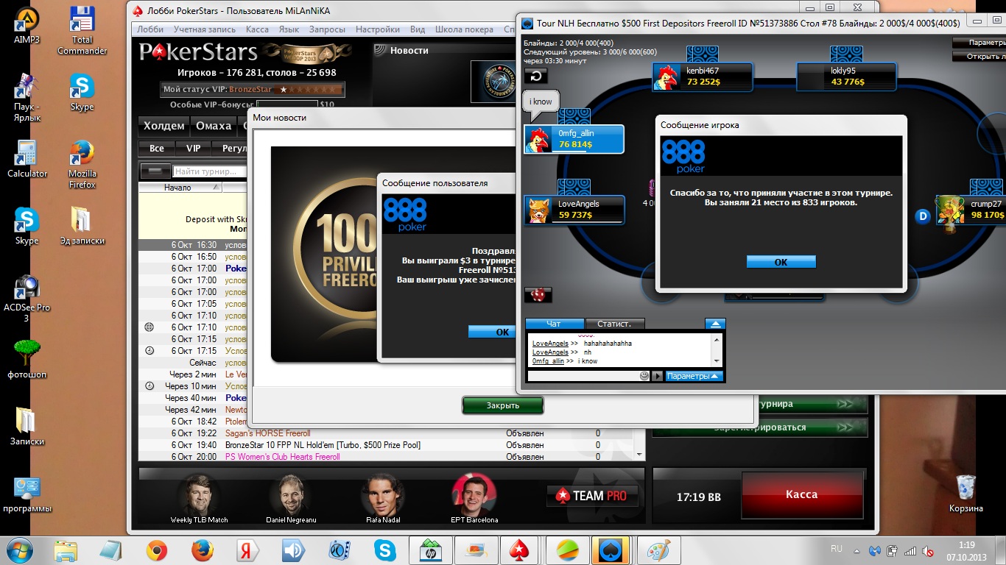Click into the table chat message input
Viewport: 1006px width, 565px height.
click(583, 376)
